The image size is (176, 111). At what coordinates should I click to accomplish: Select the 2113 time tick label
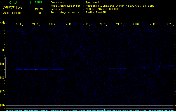pos(52,24)
